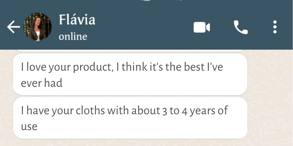The height and width of the screenshot is (146, 293).
Task: Go back using the left arrow
Action: (x=13, y=27)
